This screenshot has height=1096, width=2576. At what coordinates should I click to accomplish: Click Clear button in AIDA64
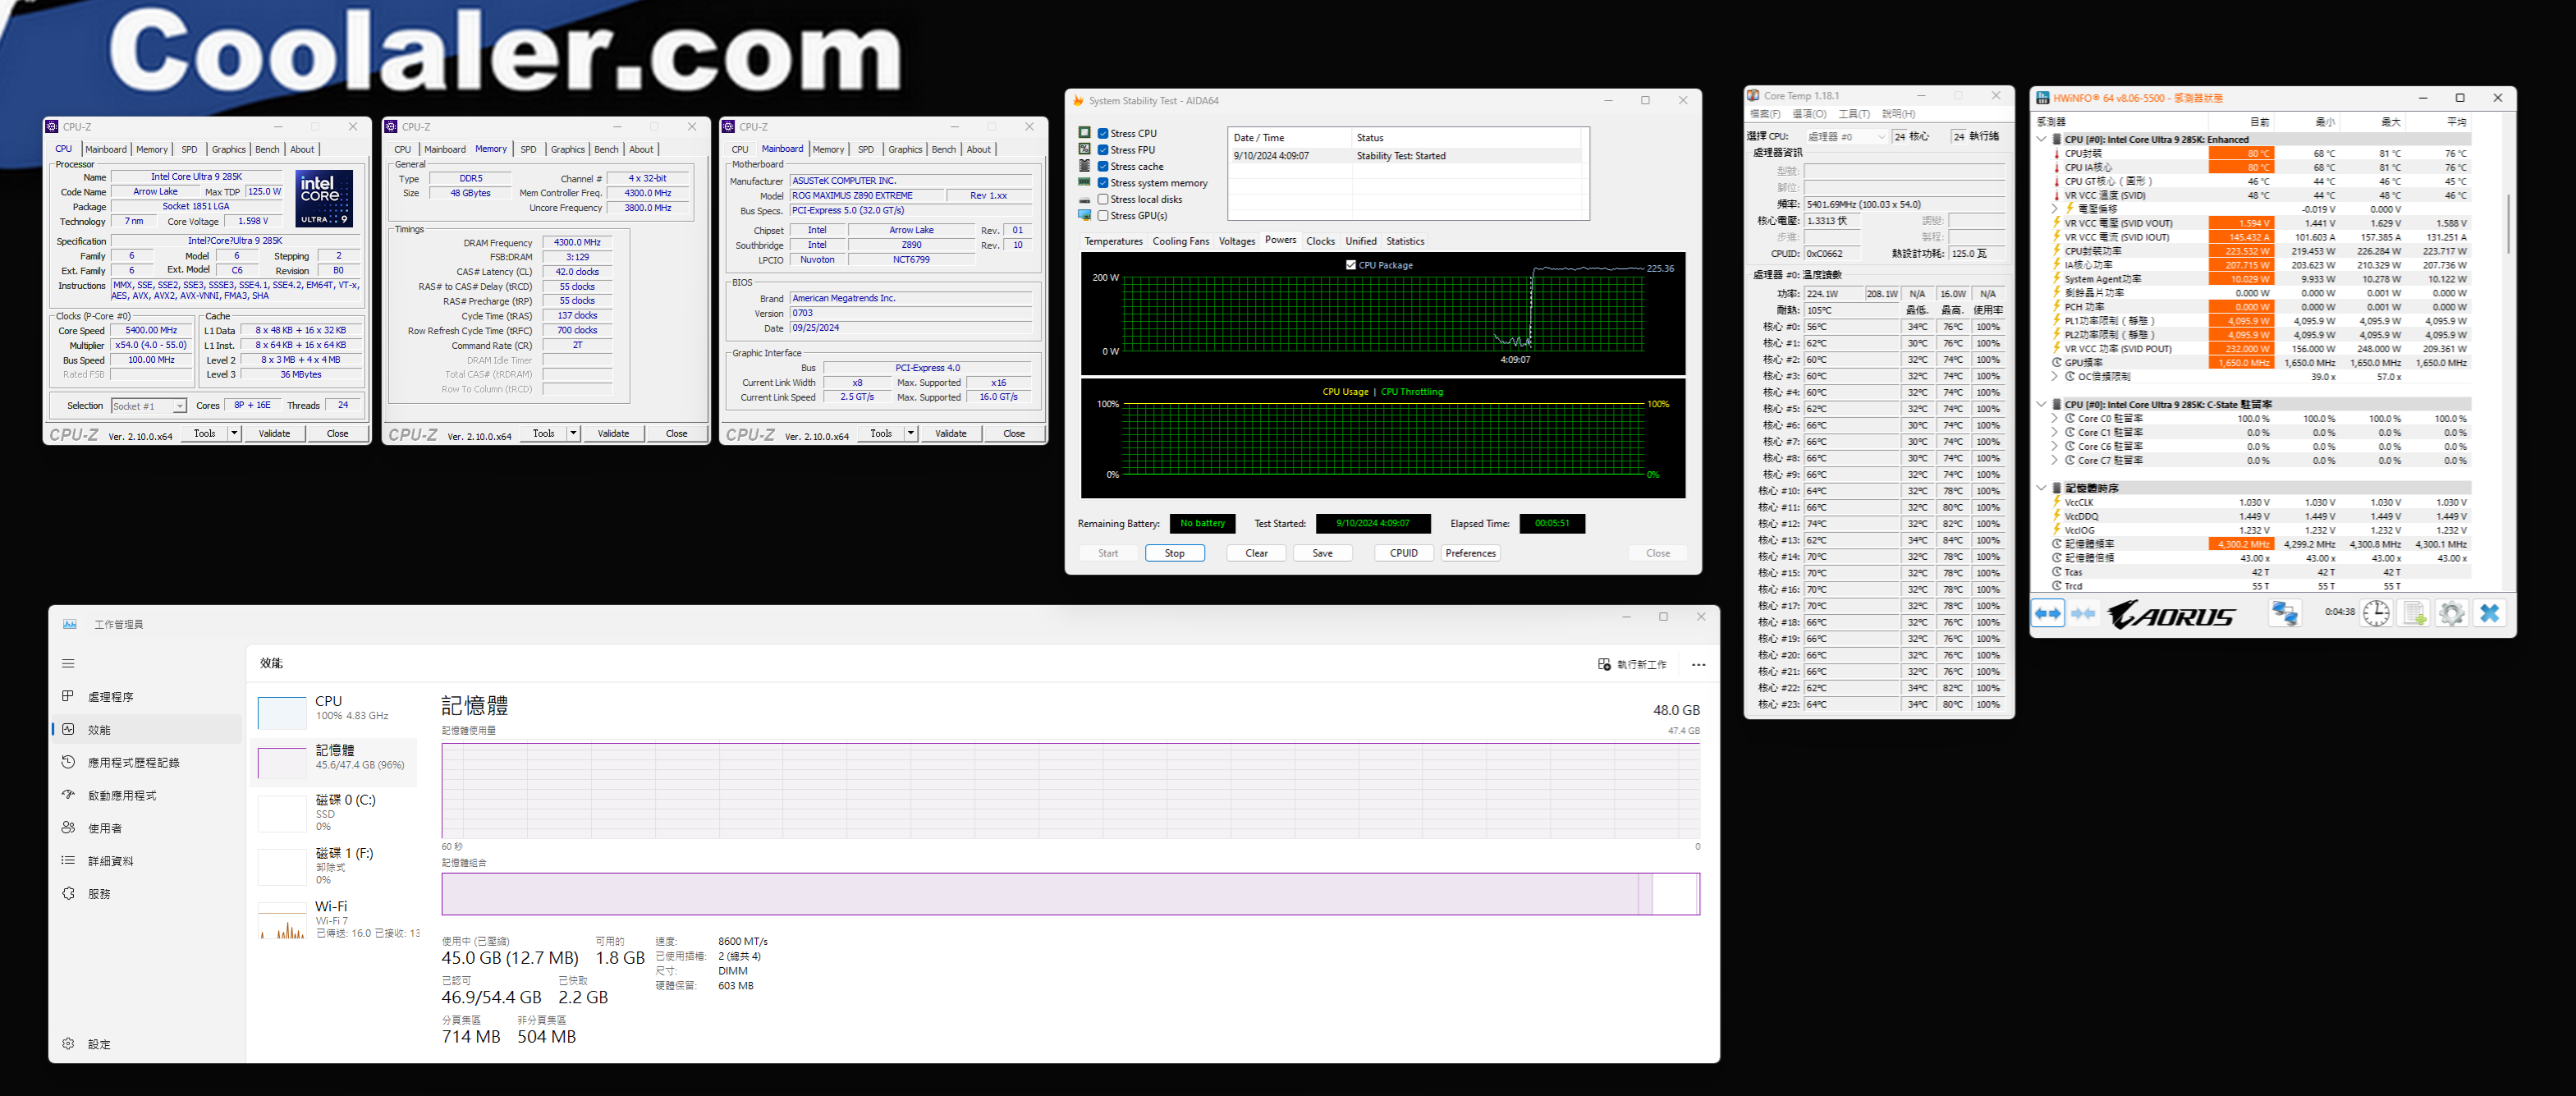(x=1256, y=553)
